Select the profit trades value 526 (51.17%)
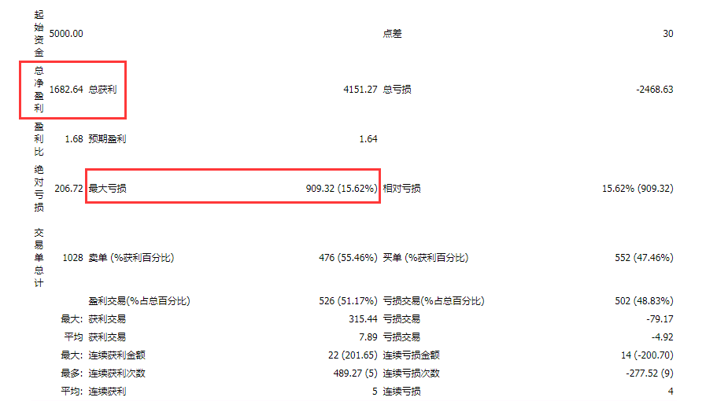Screen dimensions: 717x401 coord(348,301)
